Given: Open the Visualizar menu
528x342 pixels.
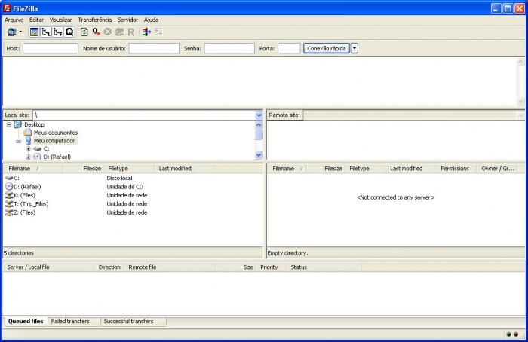Looking at the screenshot, I should point(60,20).
